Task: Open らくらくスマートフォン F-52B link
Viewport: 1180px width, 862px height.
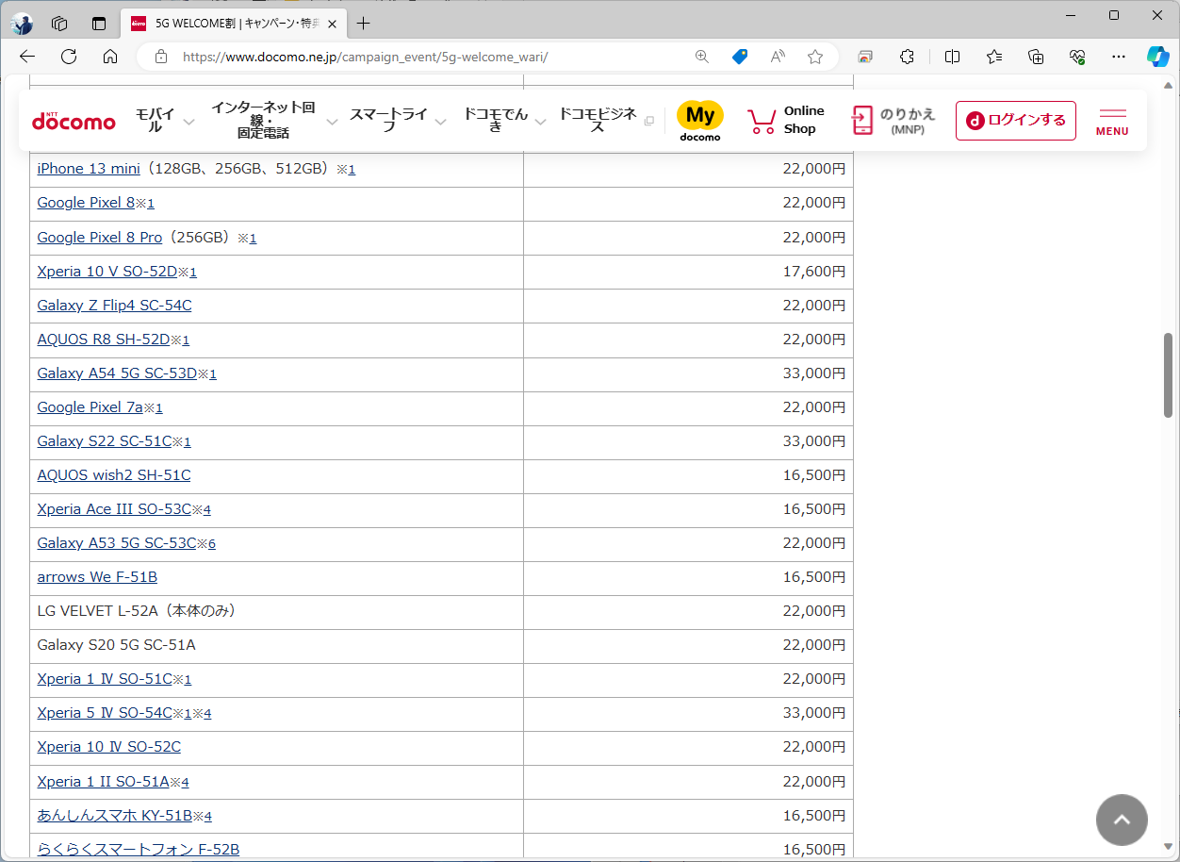Action: coord(139,850)
